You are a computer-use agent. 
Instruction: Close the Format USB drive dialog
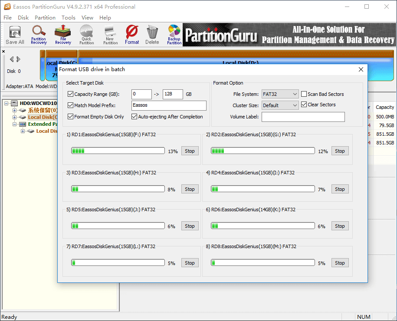(361, 69)
